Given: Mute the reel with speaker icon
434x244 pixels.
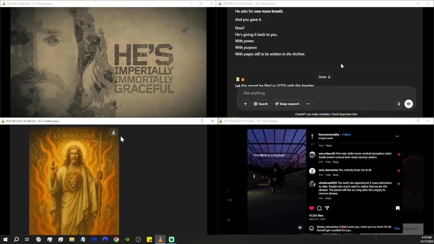Looking at the screenshot, I should point(300,228).
